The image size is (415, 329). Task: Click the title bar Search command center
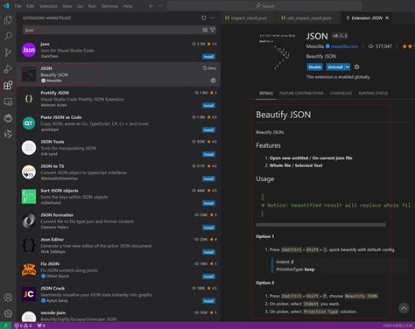pos(264,6)
